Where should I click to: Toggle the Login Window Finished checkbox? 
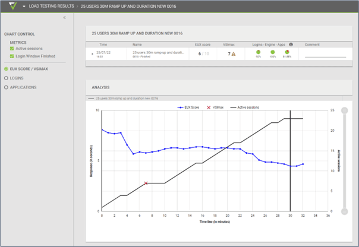click(12, 56)
